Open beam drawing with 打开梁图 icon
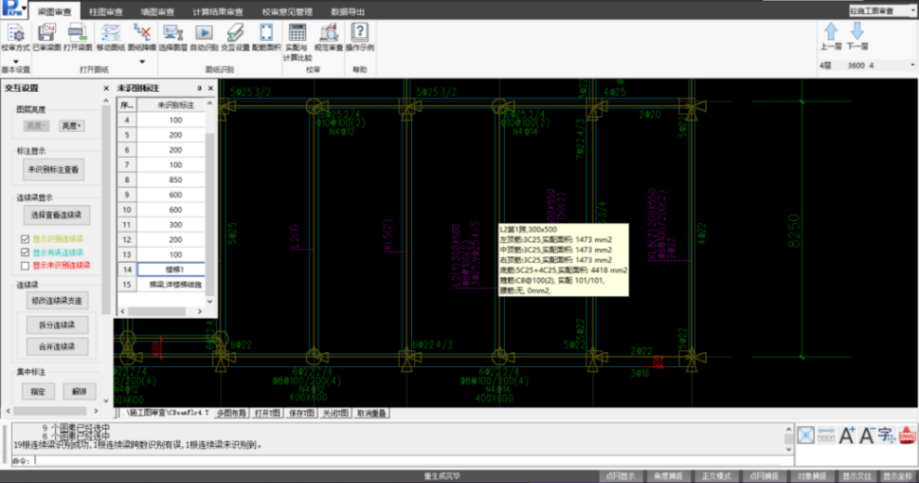Viewport: 919px width, 483px height. point(78,34)
